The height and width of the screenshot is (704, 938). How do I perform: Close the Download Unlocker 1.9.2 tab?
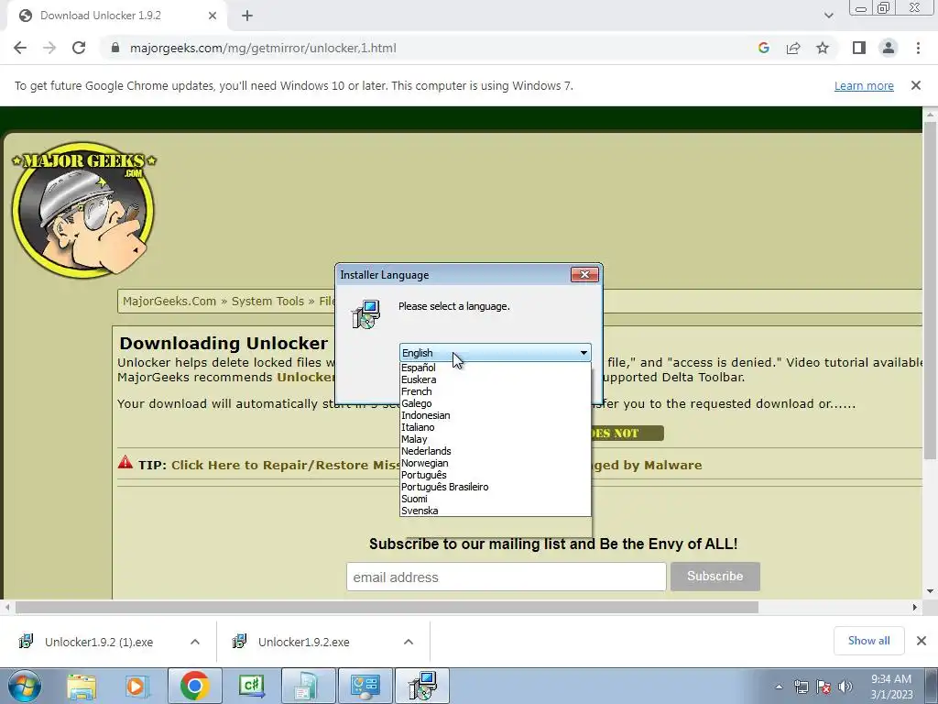pos(213,16)
